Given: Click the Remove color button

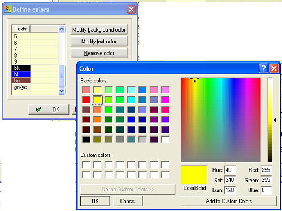Looking at the screenshot, I should point(99,53).
